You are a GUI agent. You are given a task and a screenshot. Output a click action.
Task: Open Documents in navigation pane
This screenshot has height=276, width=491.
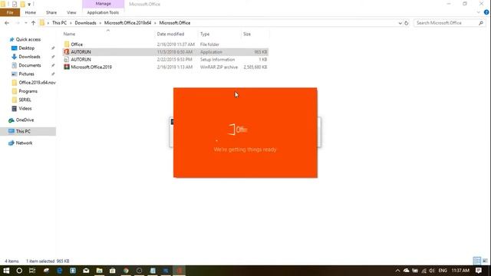30,65
